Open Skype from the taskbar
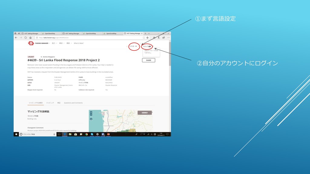Viewport: 310px width, 174px height. (92, 134)
